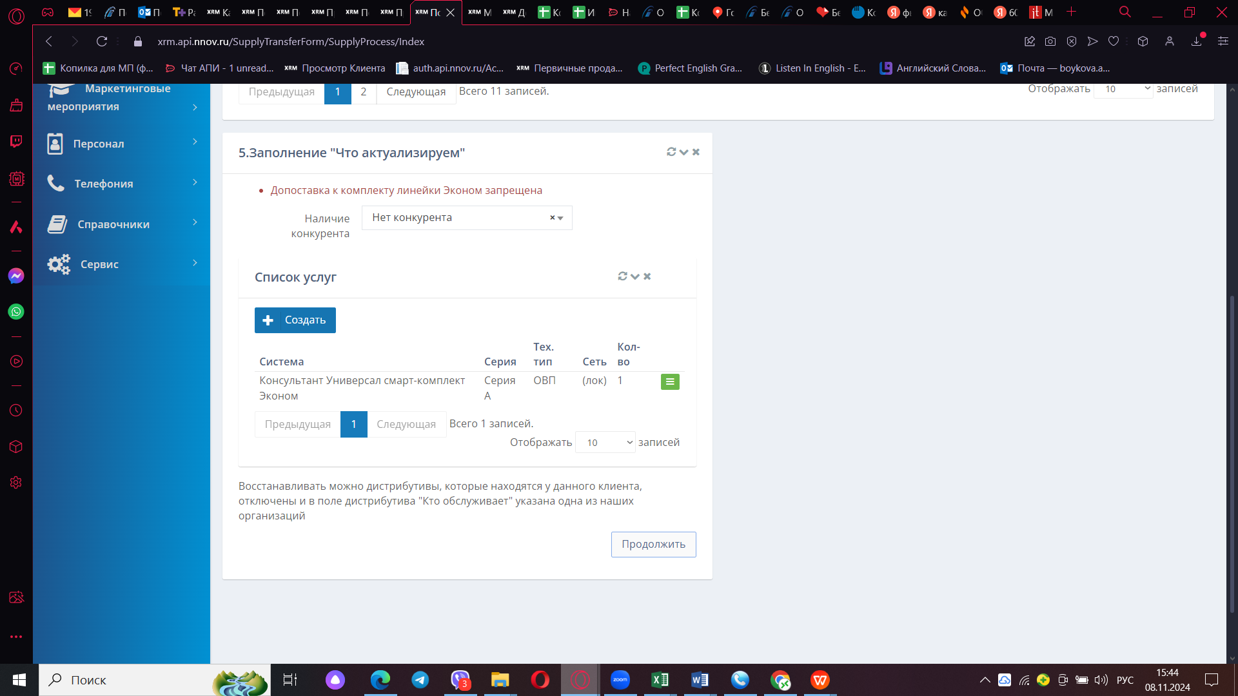Click the green row menu icon
Screen dimensions: 1238x696
[x=670, y=382]
